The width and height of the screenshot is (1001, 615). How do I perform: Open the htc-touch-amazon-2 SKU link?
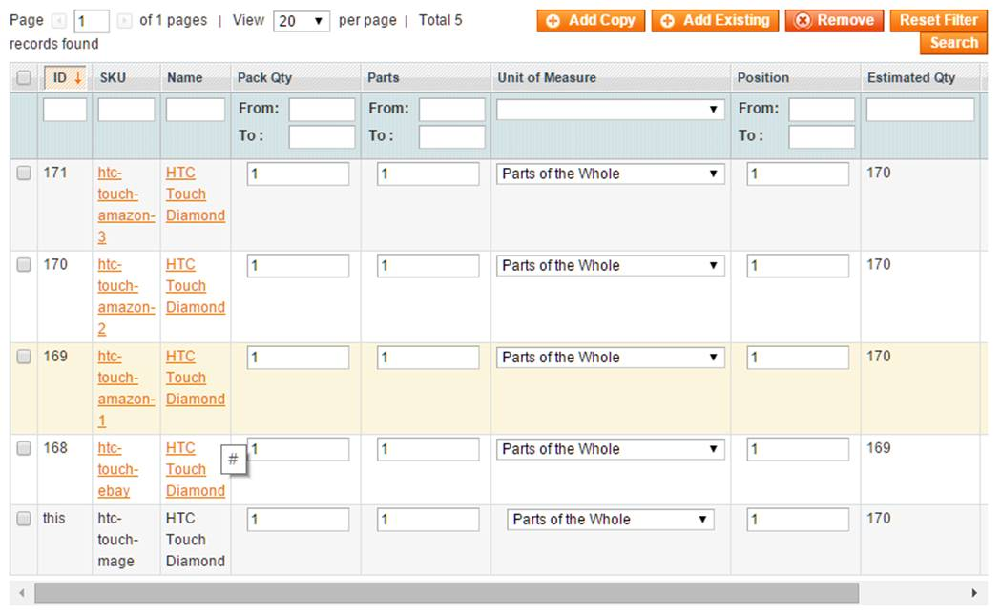click(126, 297)
